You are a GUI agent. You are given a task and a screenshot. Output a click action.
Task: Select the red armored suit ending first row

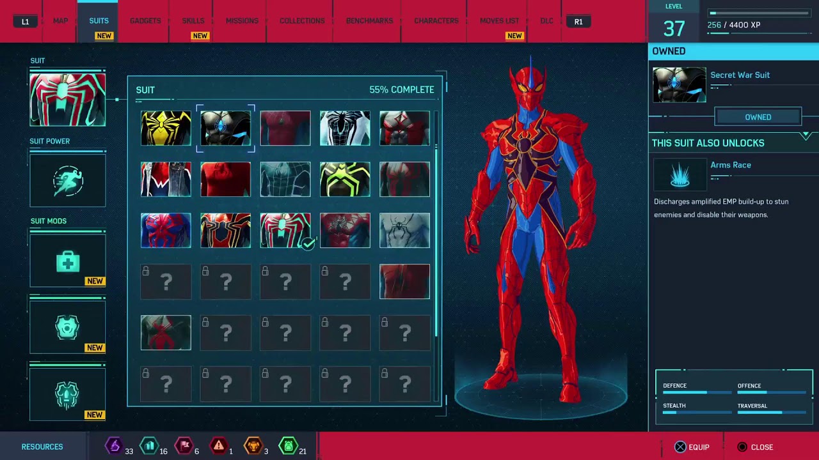coord(404,128)
